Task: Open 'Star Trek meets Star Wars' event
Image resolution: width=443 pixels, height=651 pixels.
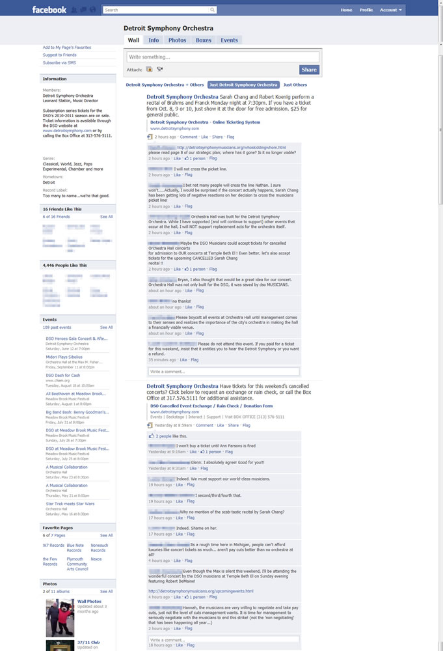Action: point(70,504)
